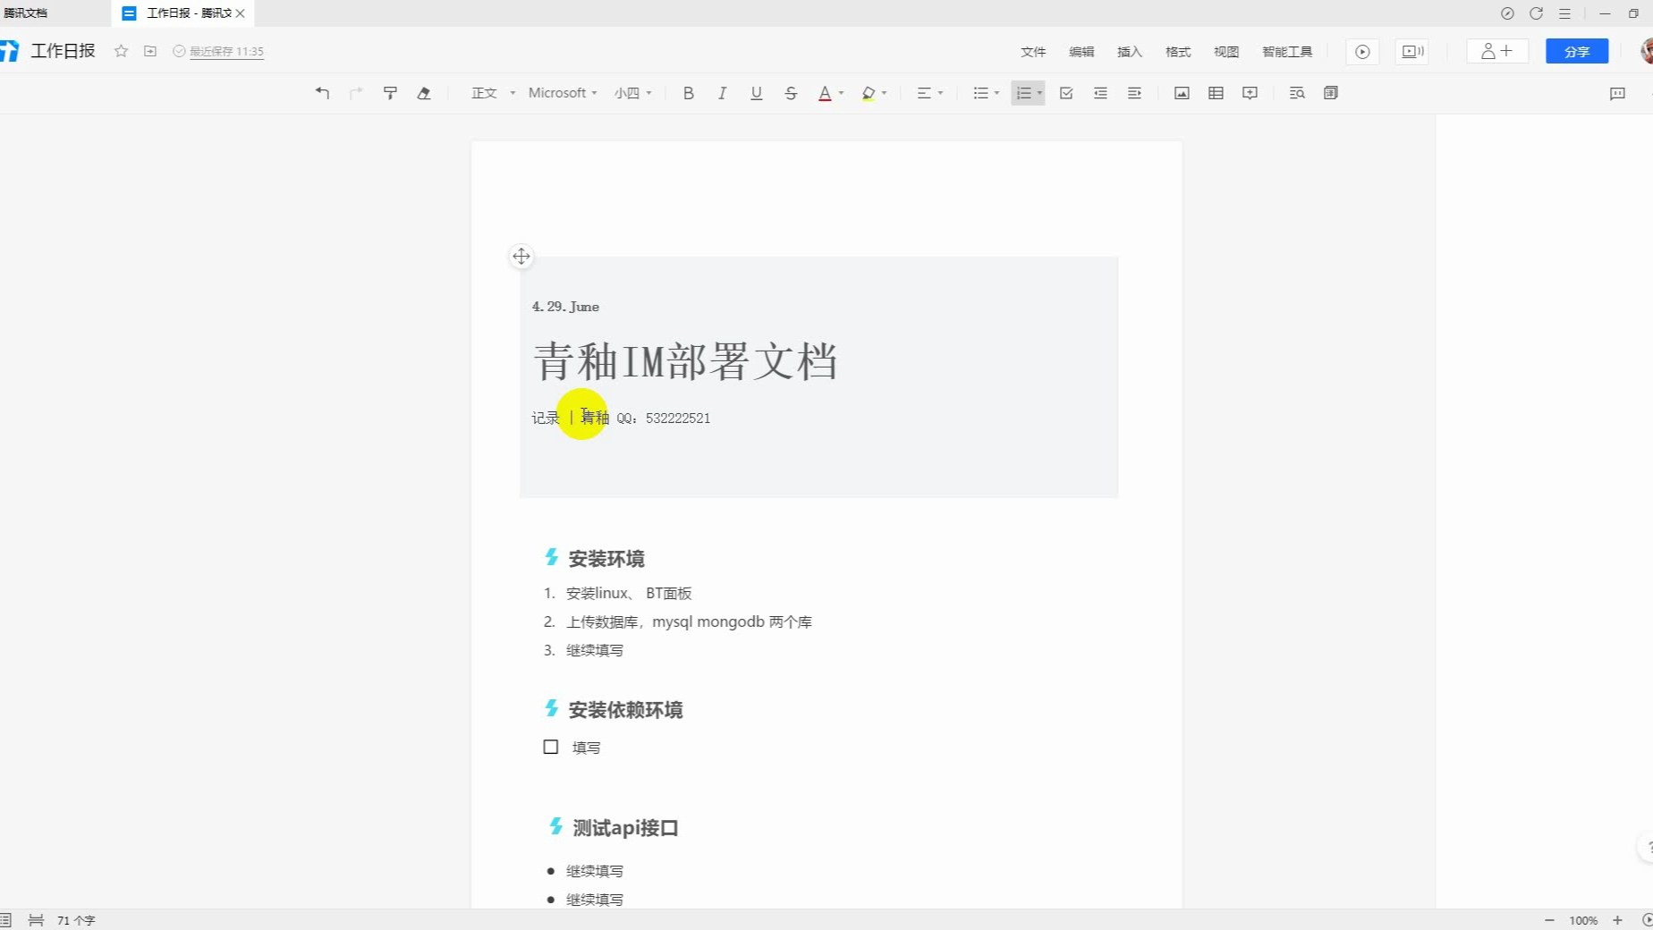Open the document outline icon in toolbar

(x=1331, y=93)
